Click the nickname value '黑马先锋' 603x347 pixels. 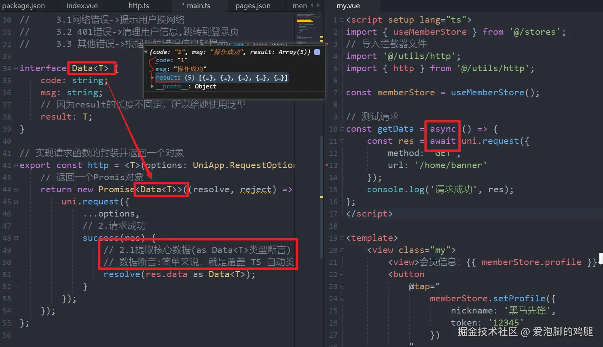click(527, 311)
